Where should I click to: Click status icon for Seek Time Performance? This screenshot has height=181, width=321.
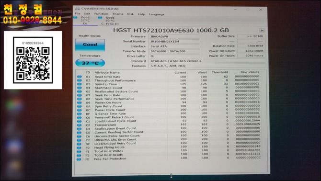tap(80, 99)
